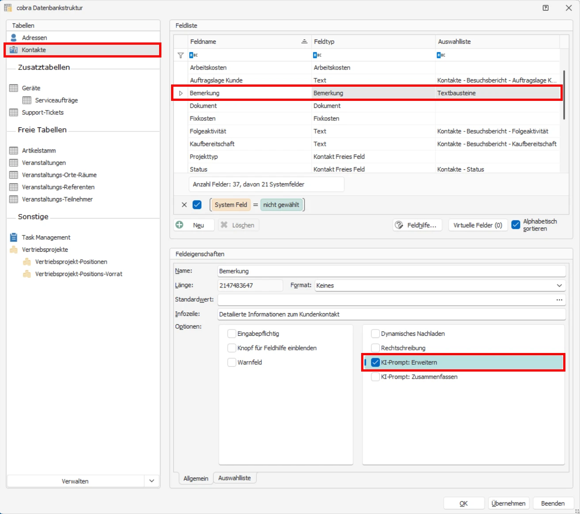Click the Feldname column filter ABC icon
The image size is (580, 514).
(x=193, y=55)
